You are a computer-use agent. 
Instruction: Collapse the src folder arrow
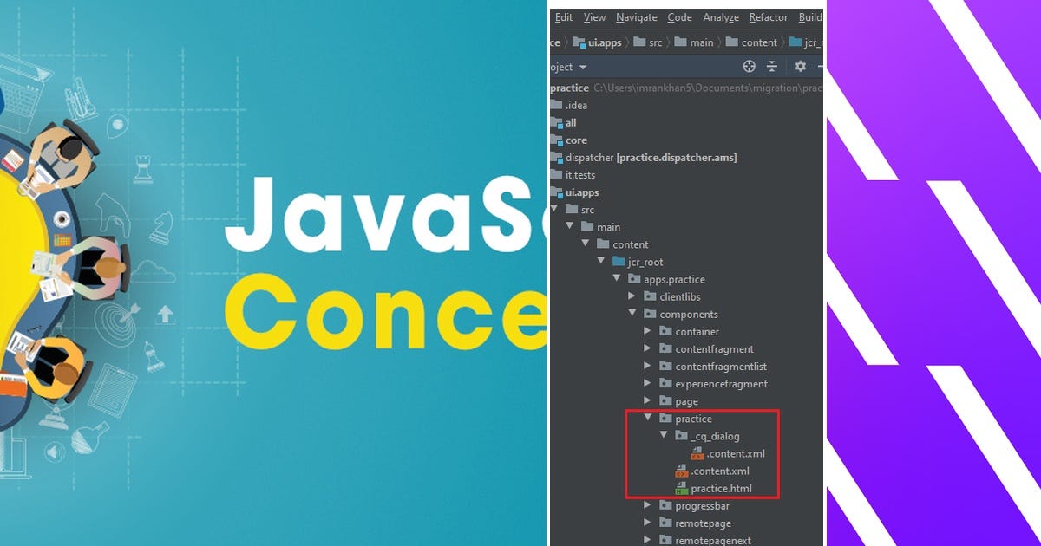point(554,210)
